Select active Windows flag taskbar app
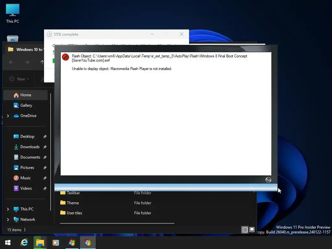Screen dimensions: 332x249 coord(88,243)
